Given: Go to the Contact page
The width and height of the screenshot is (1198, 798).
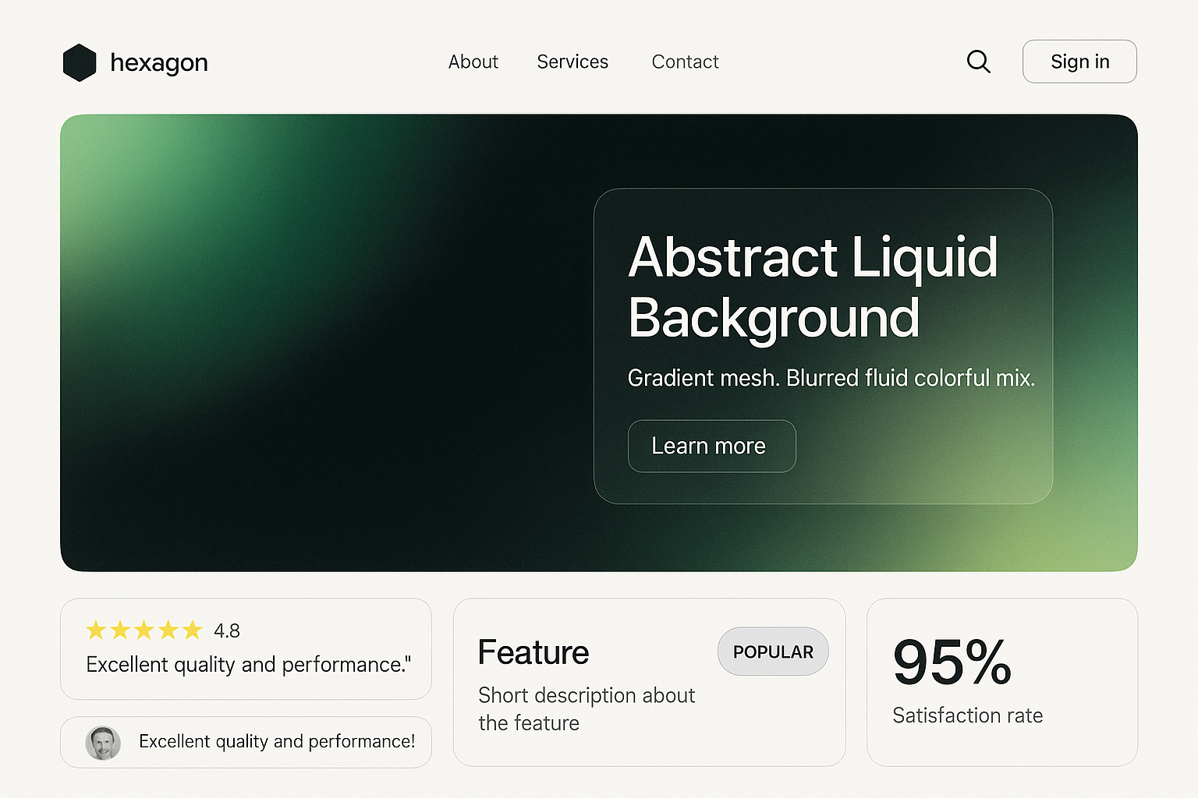Looking at the screenshot, I should pyautogui.click(x=685, y=62).
